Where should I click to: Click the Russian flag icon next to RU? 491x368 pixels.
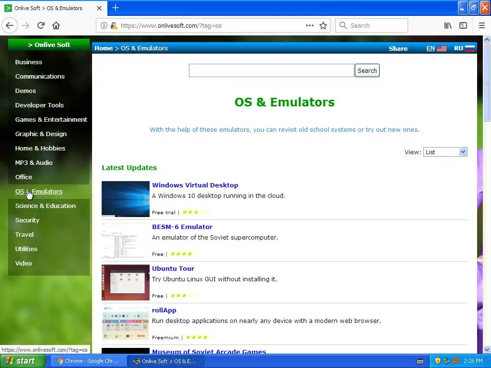(470, 48)
